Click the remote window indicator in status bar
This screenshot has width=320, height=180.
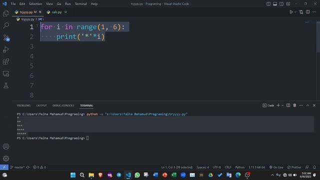point(4,167)
